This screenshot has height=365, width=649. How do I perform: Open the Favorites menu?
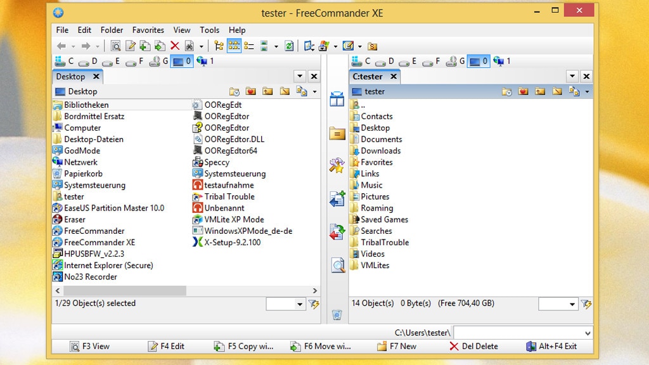click(148, 30)
